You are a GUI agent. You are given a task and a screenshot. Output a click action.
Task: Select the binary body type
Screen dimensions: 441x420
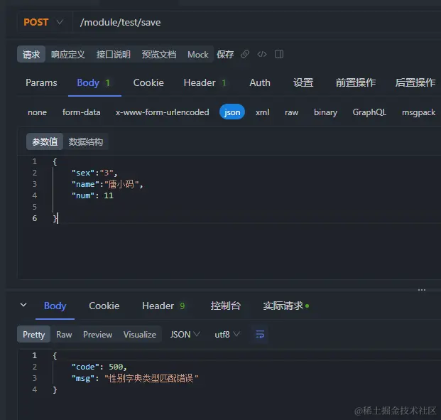[325, 112]
